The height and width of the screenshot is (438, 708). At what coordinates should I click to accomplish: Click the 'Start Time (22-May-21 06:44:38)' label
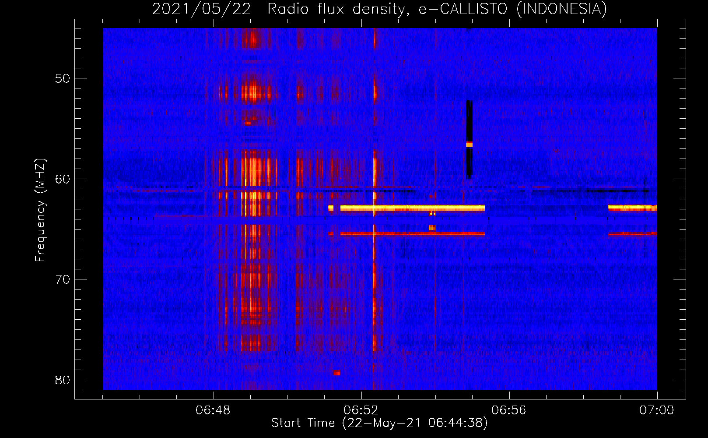pos(379,423)
